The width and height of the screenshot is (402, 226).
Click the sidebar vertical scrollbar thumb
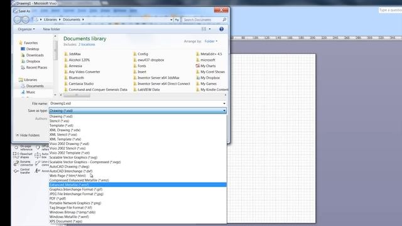click(x=55, y=50)
